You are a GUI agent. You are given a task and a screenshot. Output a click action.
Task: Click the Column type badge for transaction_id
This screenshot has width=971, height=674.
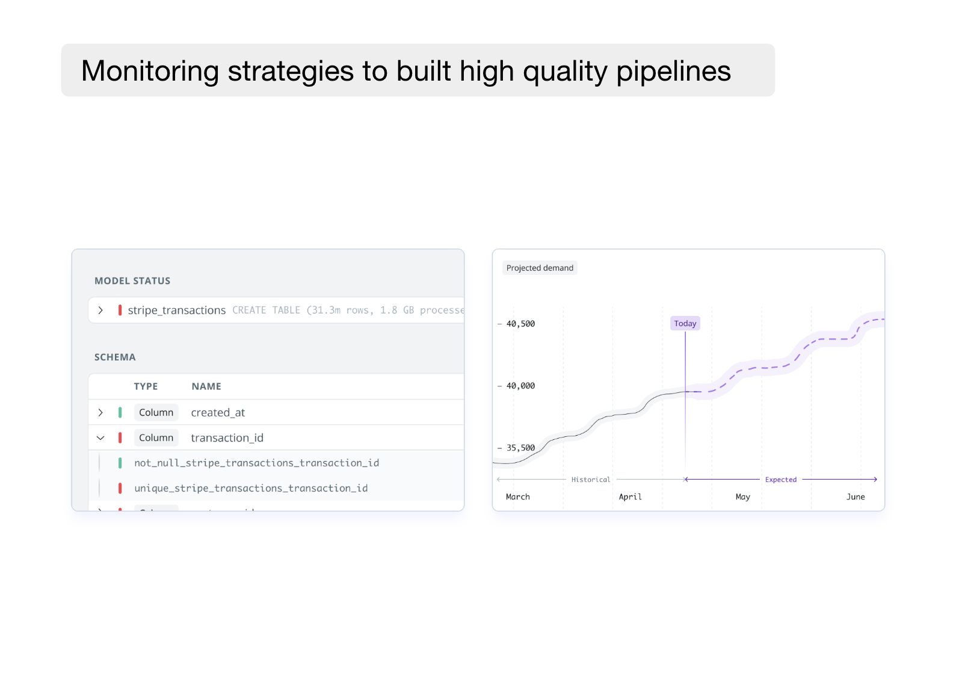(156, 438)
